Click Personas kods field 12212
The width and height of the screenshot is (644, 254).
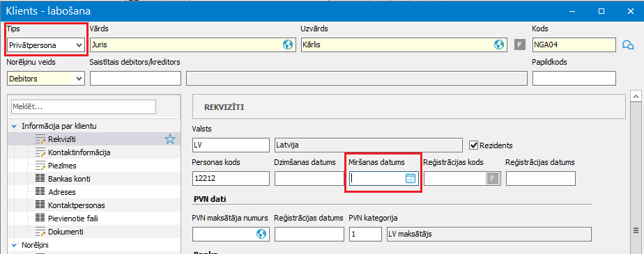tap(231, 179)
